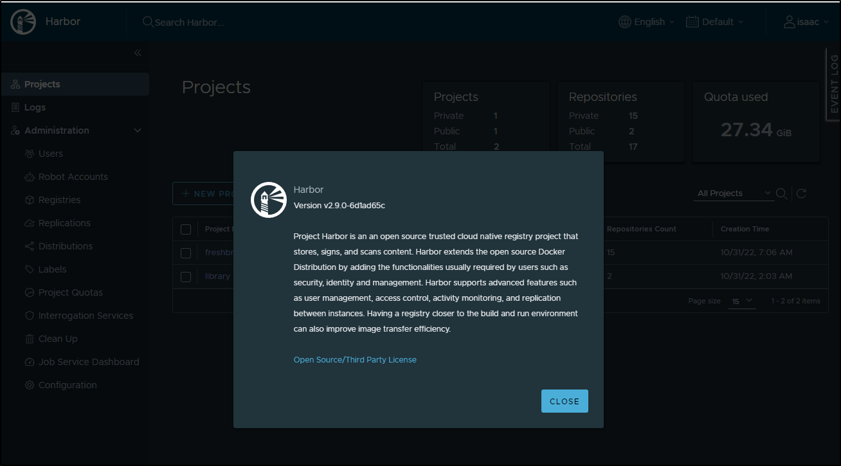Go to Distributions page

[x=66, y=246]
